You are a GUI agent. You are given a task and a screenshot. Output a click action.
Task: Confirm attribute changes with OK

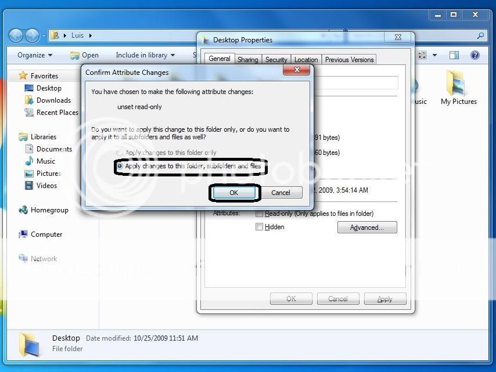pos(234,192)
